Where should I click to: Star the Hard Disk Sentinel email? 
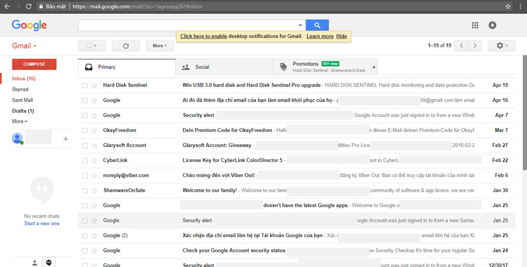click(94, 86)
